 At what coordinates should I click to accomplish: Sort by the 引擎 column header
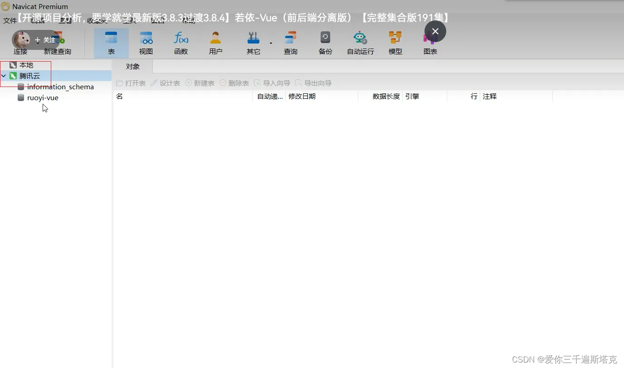[425, 97]
